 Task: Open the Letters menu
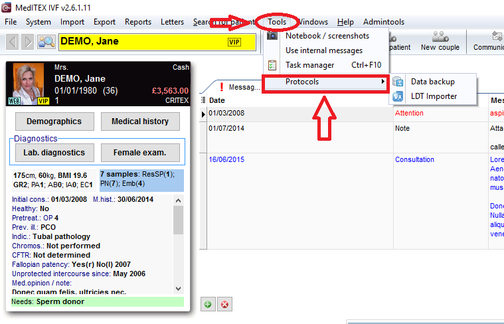click(172, 22)
